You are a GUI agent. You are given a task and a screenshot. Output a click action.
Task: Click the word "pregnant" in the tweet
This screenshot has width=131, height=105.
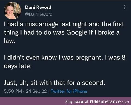tap(88, 58)
